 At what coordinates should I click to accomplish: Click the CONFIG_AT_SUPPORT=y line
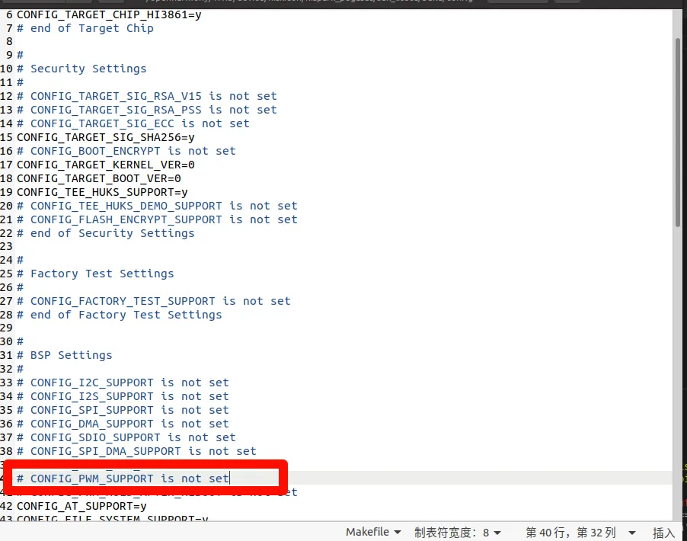81,506
